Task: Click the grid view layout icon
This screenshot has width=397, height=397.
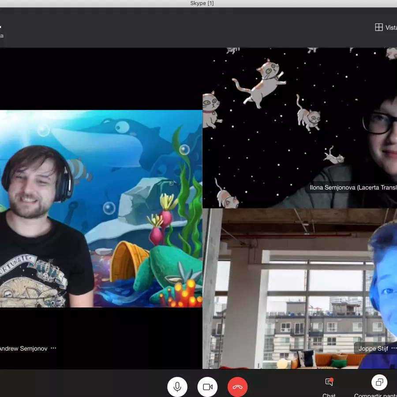Action: pos(378,27)
